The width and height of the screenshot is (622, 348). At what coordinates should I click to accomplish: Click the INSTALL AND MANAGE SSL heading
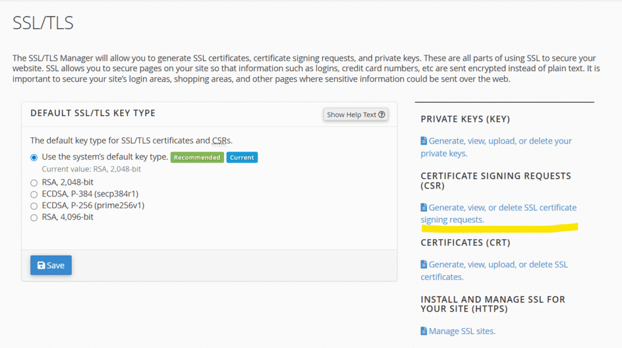(493, 304)
